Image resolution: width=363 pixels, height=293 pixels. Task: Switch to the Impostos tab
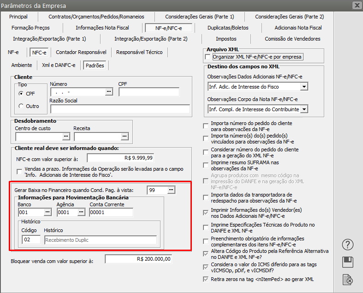226,39
